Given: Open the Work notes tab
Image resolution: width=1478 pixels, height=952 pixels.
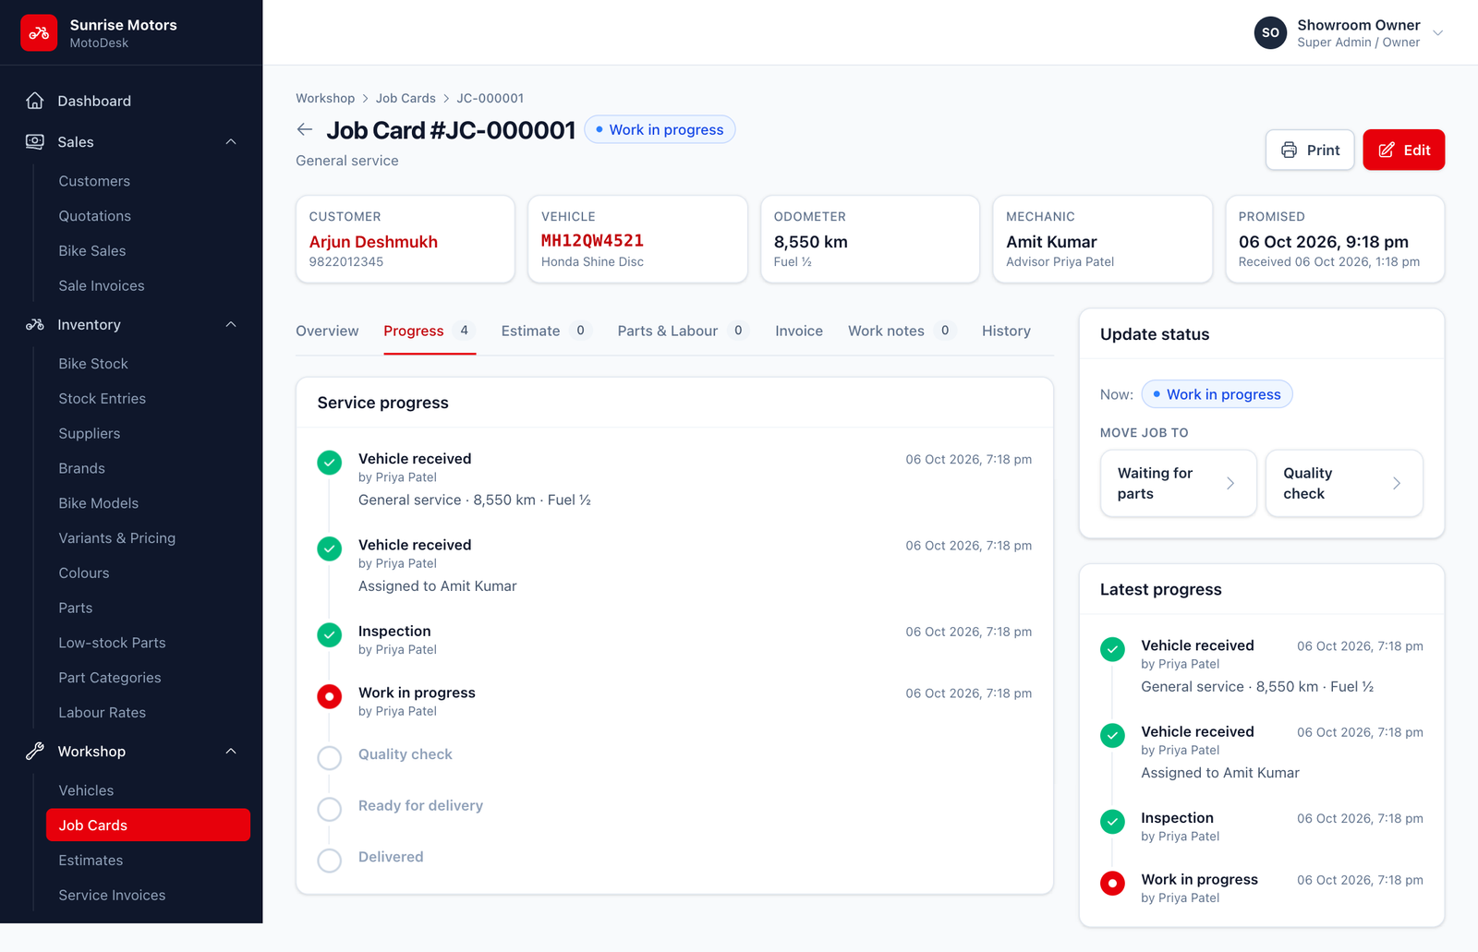Looking at the screenshot, I should pyautogui.click(x=902, y=331).
